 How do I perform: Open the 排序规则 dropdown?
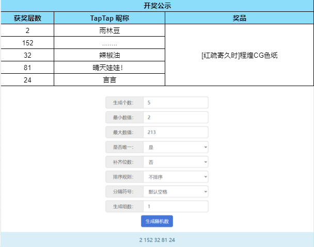[176, 177]
